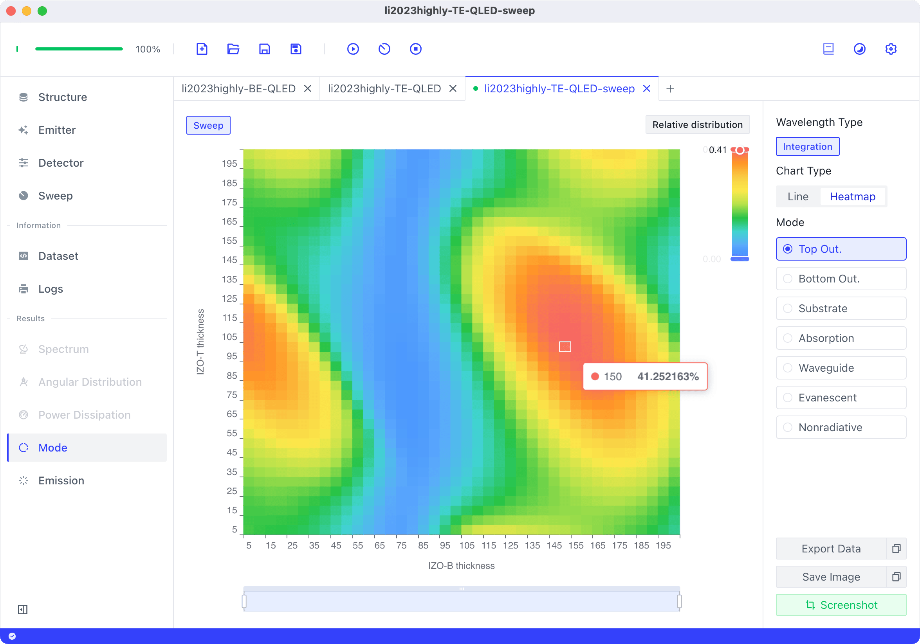
Task: Click the color scale lower handle
Action: coord(740,259)
